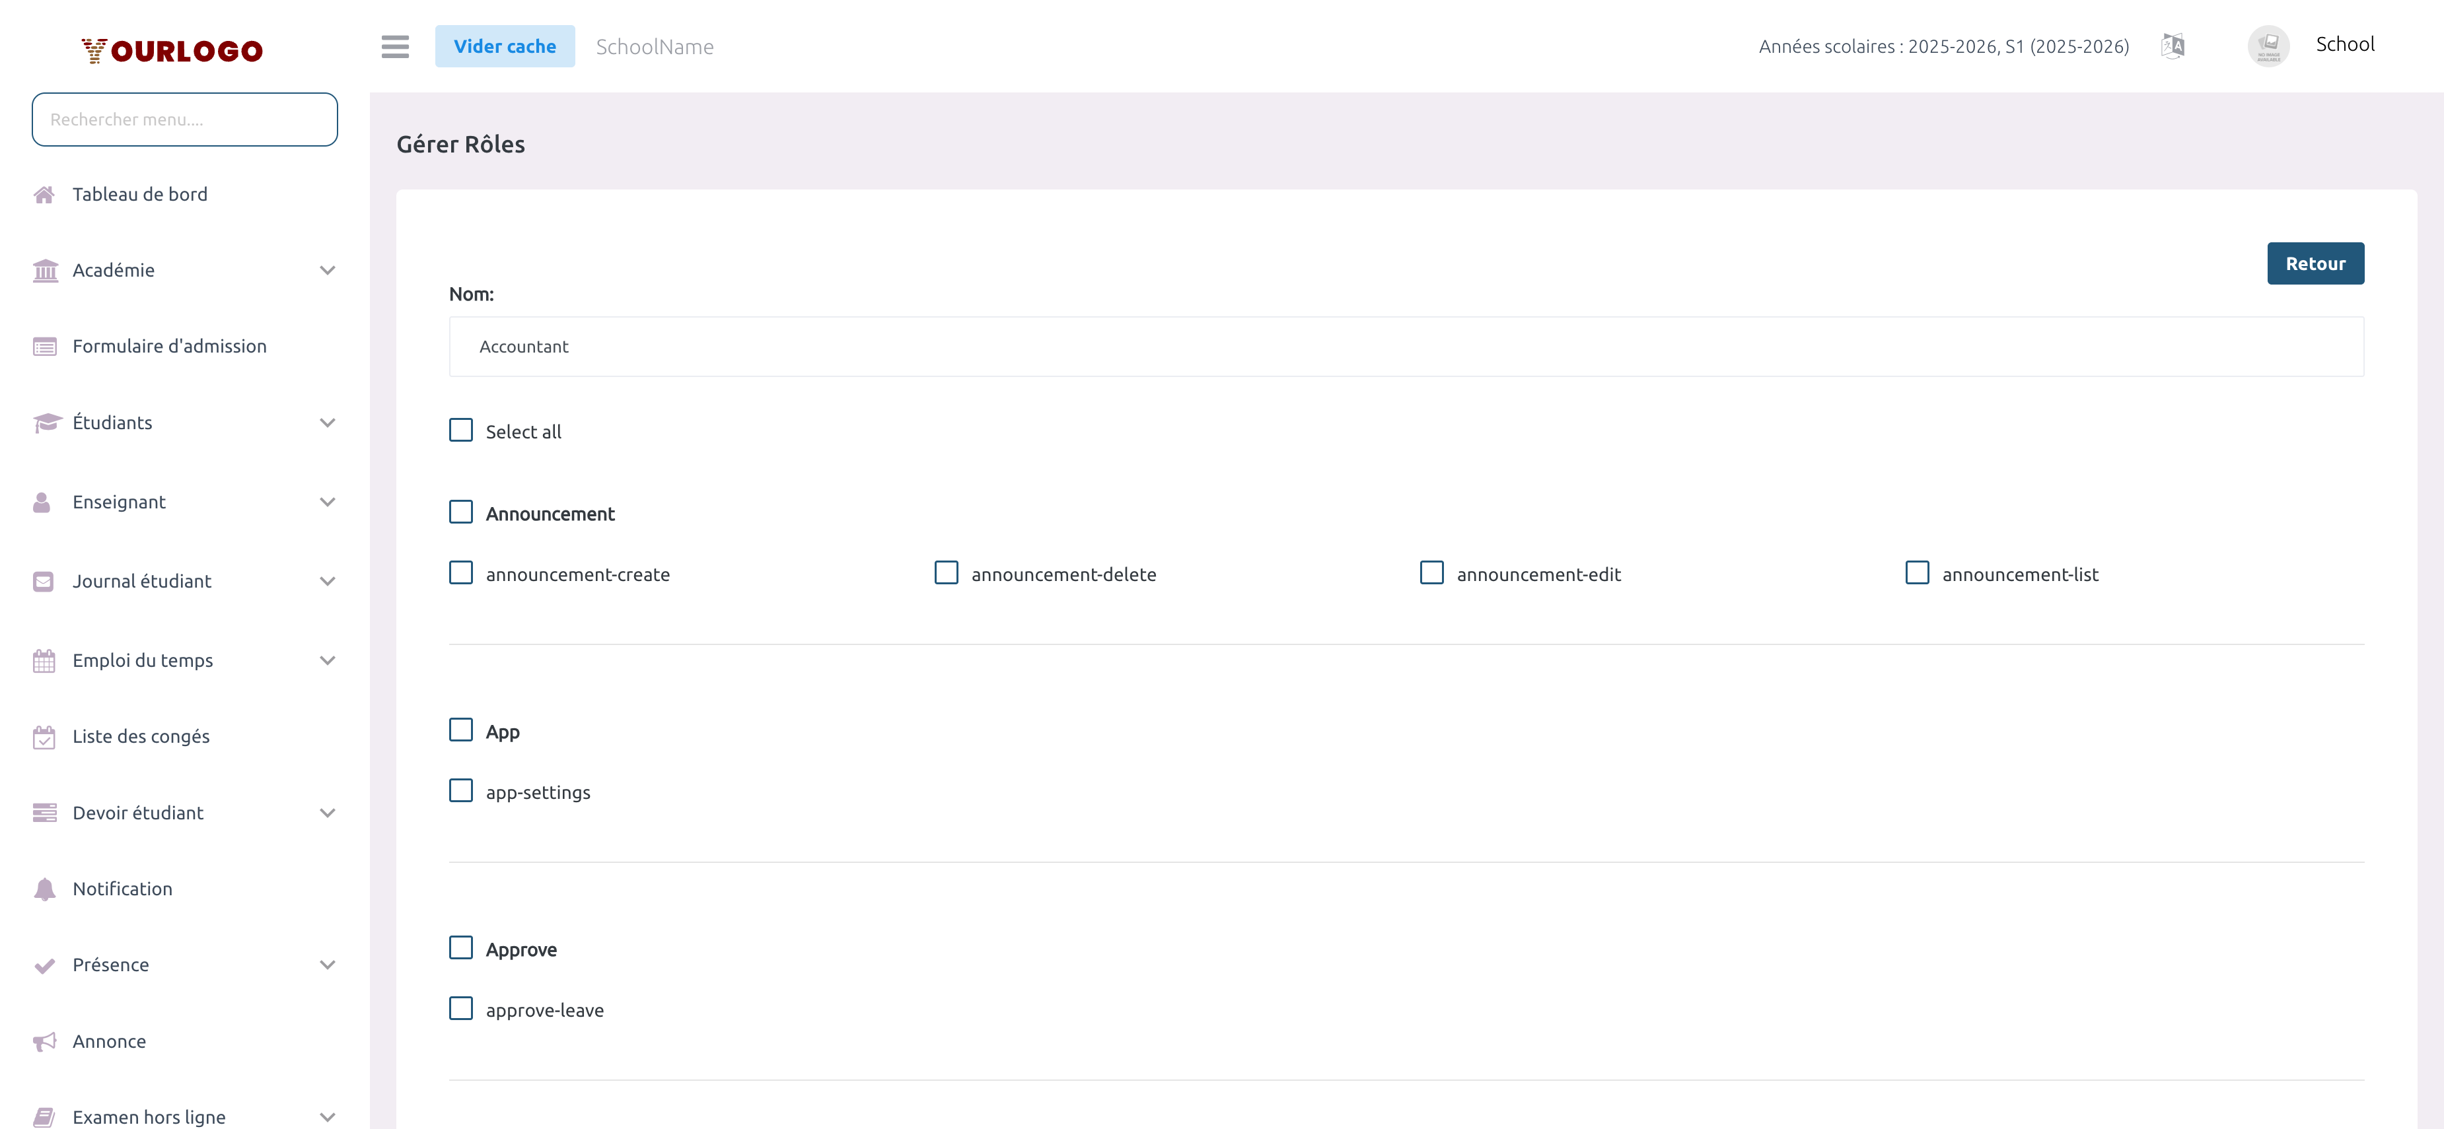This screenshot has height=1129, width=2444.
Task: Click the Vider cache button
Action: pos(505,46)
